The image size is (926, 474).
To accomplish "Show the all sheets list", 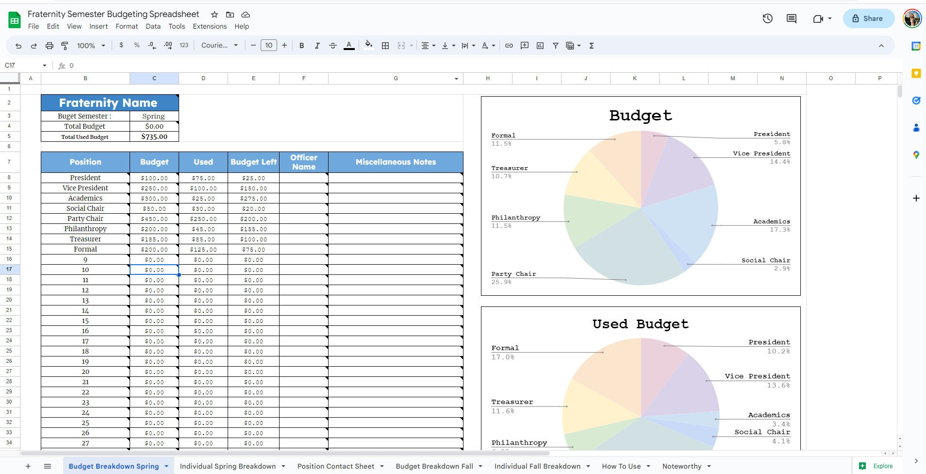I will pos(48,466).
